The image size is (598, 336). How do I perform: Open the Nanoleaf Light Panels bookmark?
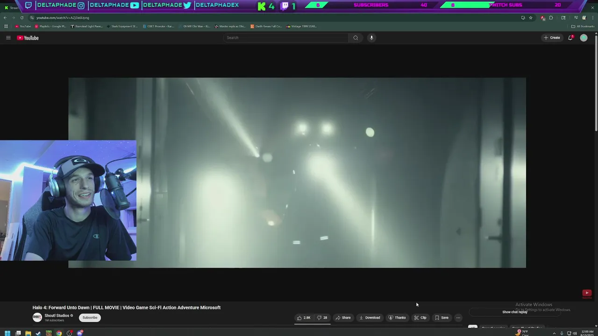86,26
